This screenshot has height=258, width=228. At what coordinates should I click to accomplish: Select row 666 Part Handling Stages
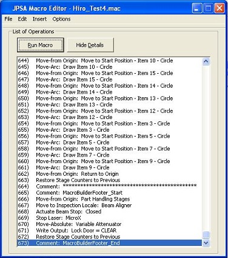point(110,199)
